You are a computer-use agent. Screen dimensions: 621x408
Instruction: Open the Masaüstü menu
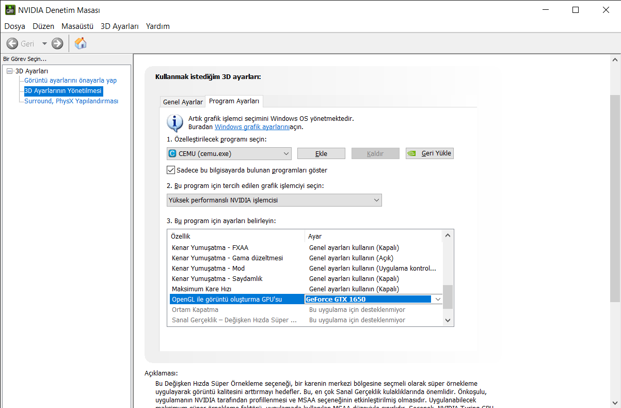77,26
